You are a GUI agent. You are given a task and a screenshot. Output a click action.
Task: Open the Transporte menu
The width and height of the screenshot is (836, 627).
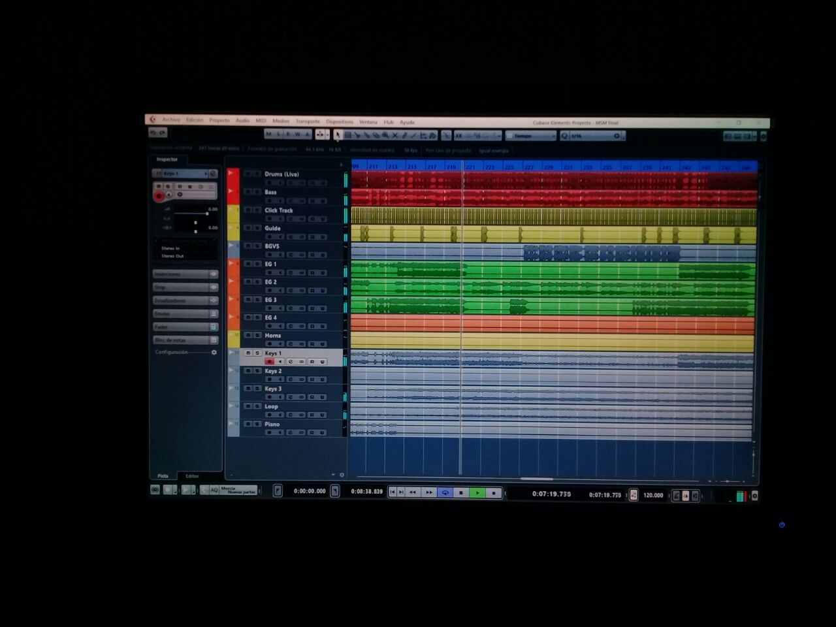308,121
